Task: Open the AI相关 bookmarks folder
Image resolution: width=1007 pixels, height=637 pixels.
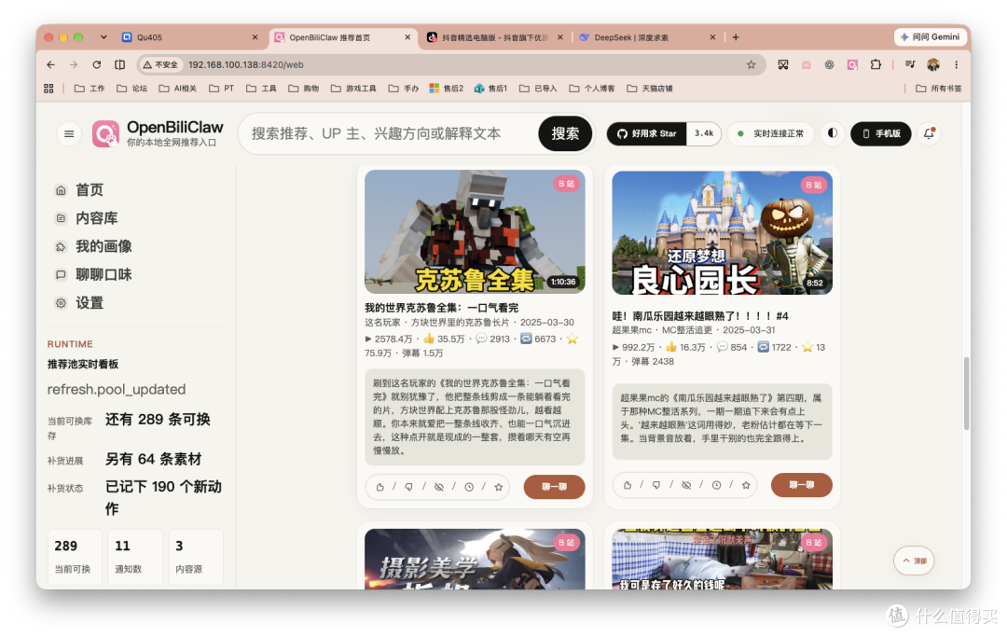Action: pyautogui.click(x=178, y=89)
